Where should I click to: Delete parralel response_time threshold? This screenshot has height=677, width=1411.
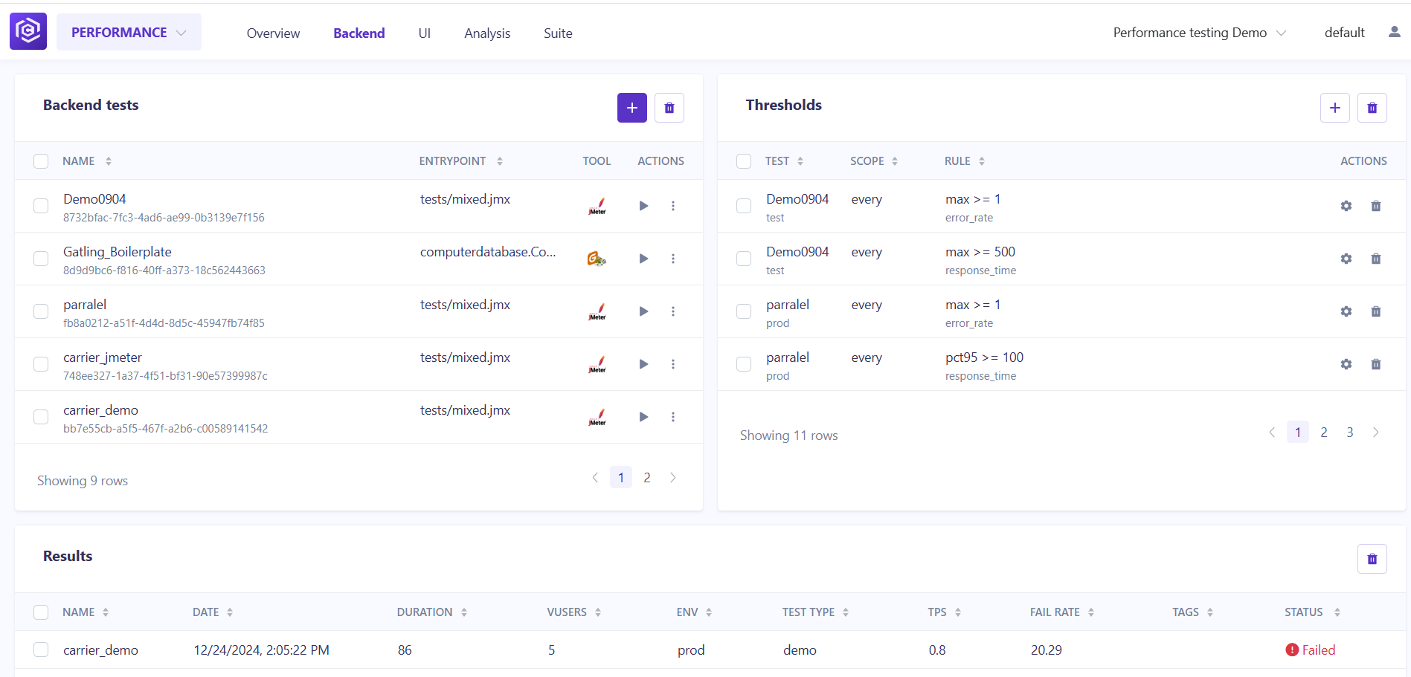click(1375, 364)
